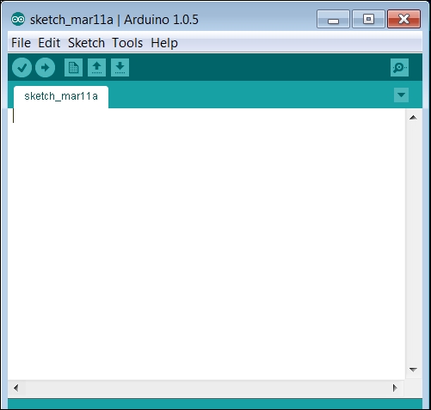Viewport: 431px width, 410px height.
Task: Save the sketch with the down-arrow icon
Action: click(120, 68)
